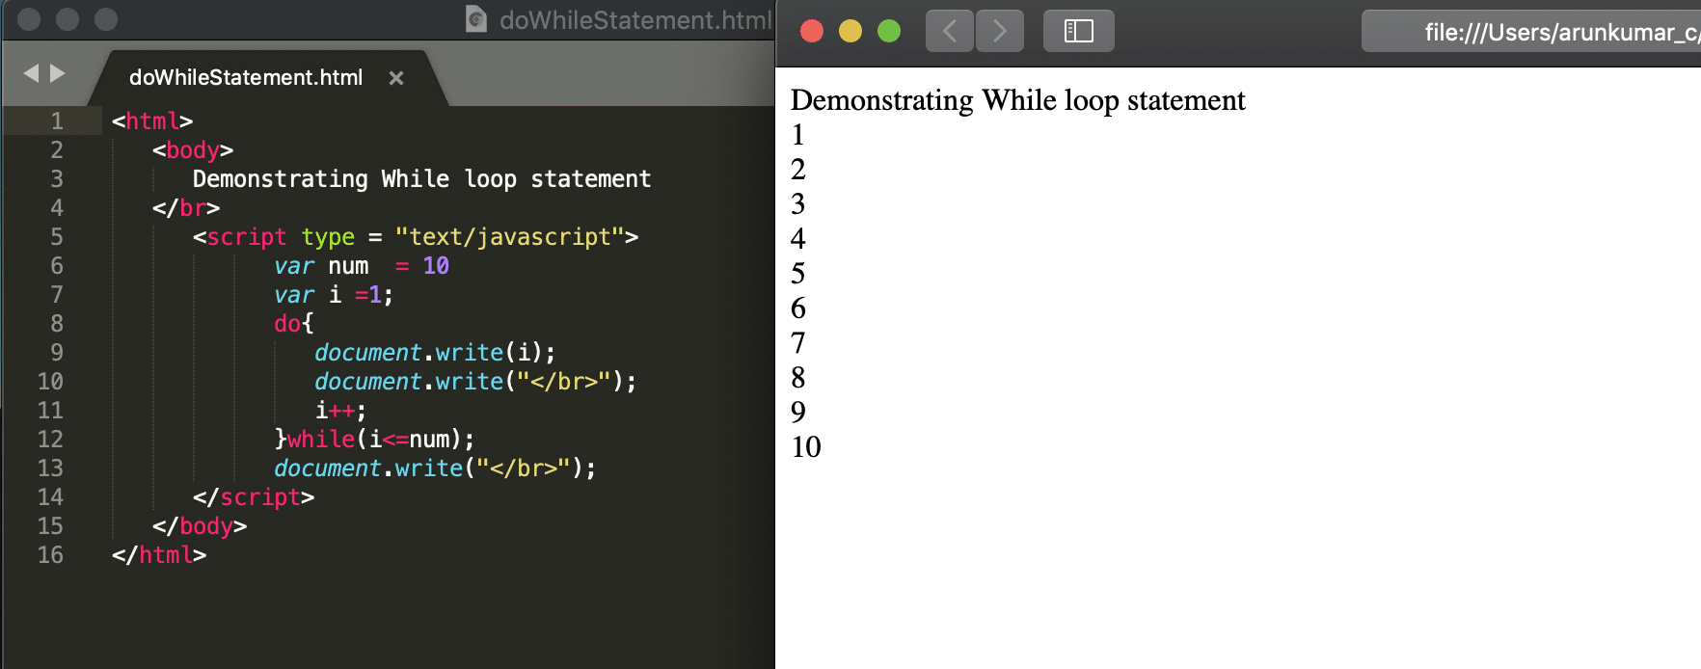Click the 'while(i<=num);' code line

click(x=374, y=440)
